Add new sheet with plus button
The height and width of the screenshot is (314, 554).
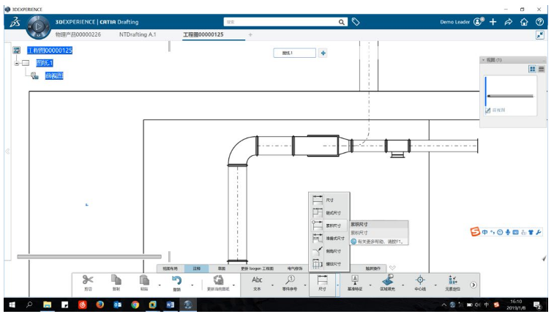point(323,53)
